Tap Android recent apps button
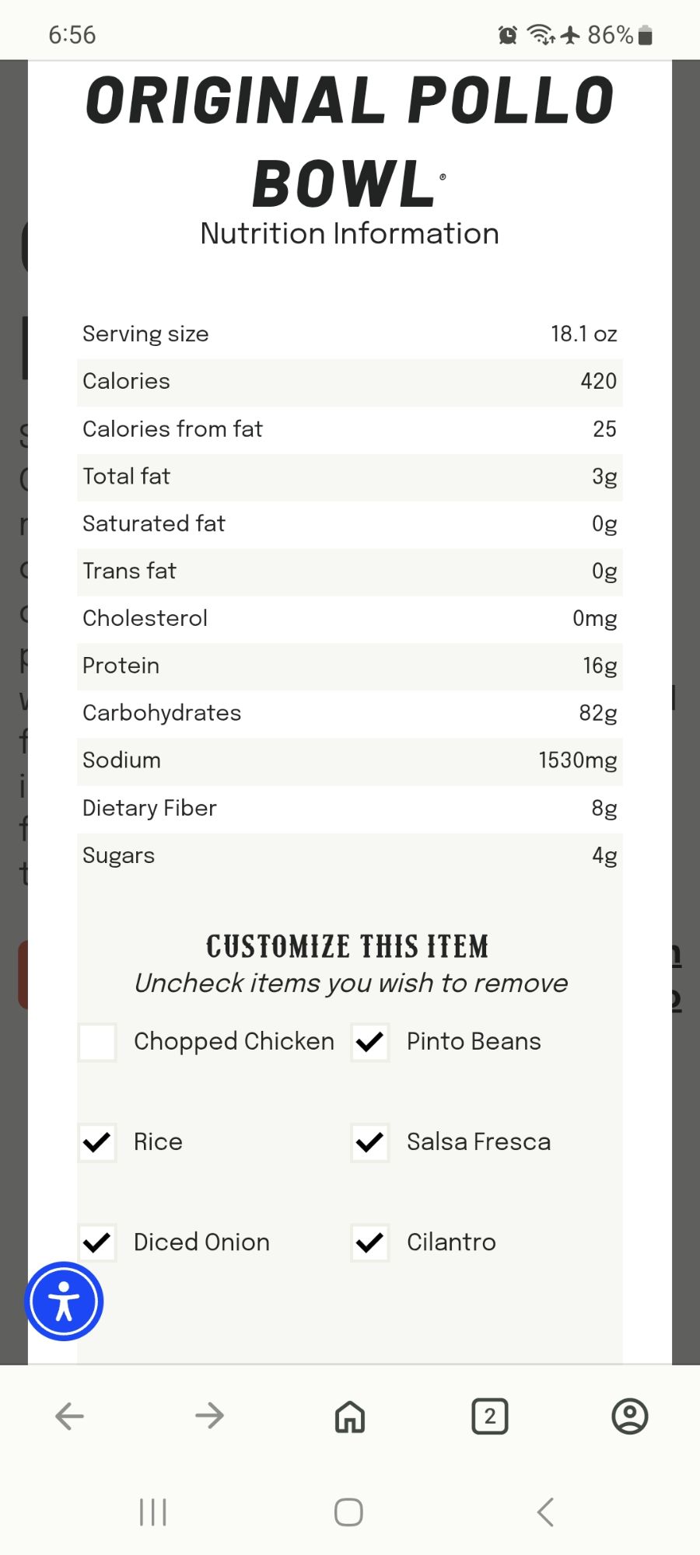This screenshot has height=1555, width=700. tap(152, 1512)
